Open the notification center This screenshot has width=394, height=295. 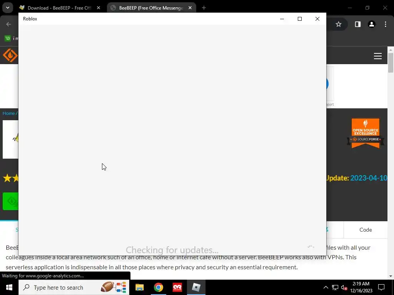point(381,287)
